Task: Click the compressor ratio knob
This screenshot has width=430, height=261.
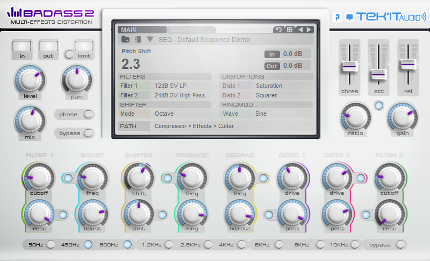Action: [355, 117]
